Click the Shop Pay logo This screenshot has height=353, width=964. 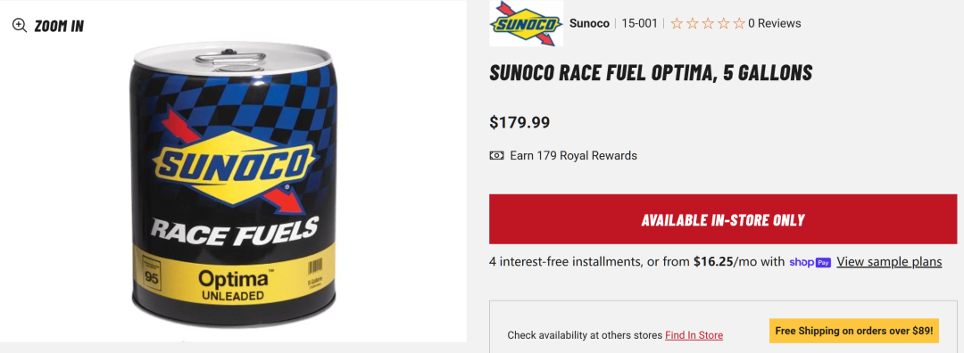point(810,262)
